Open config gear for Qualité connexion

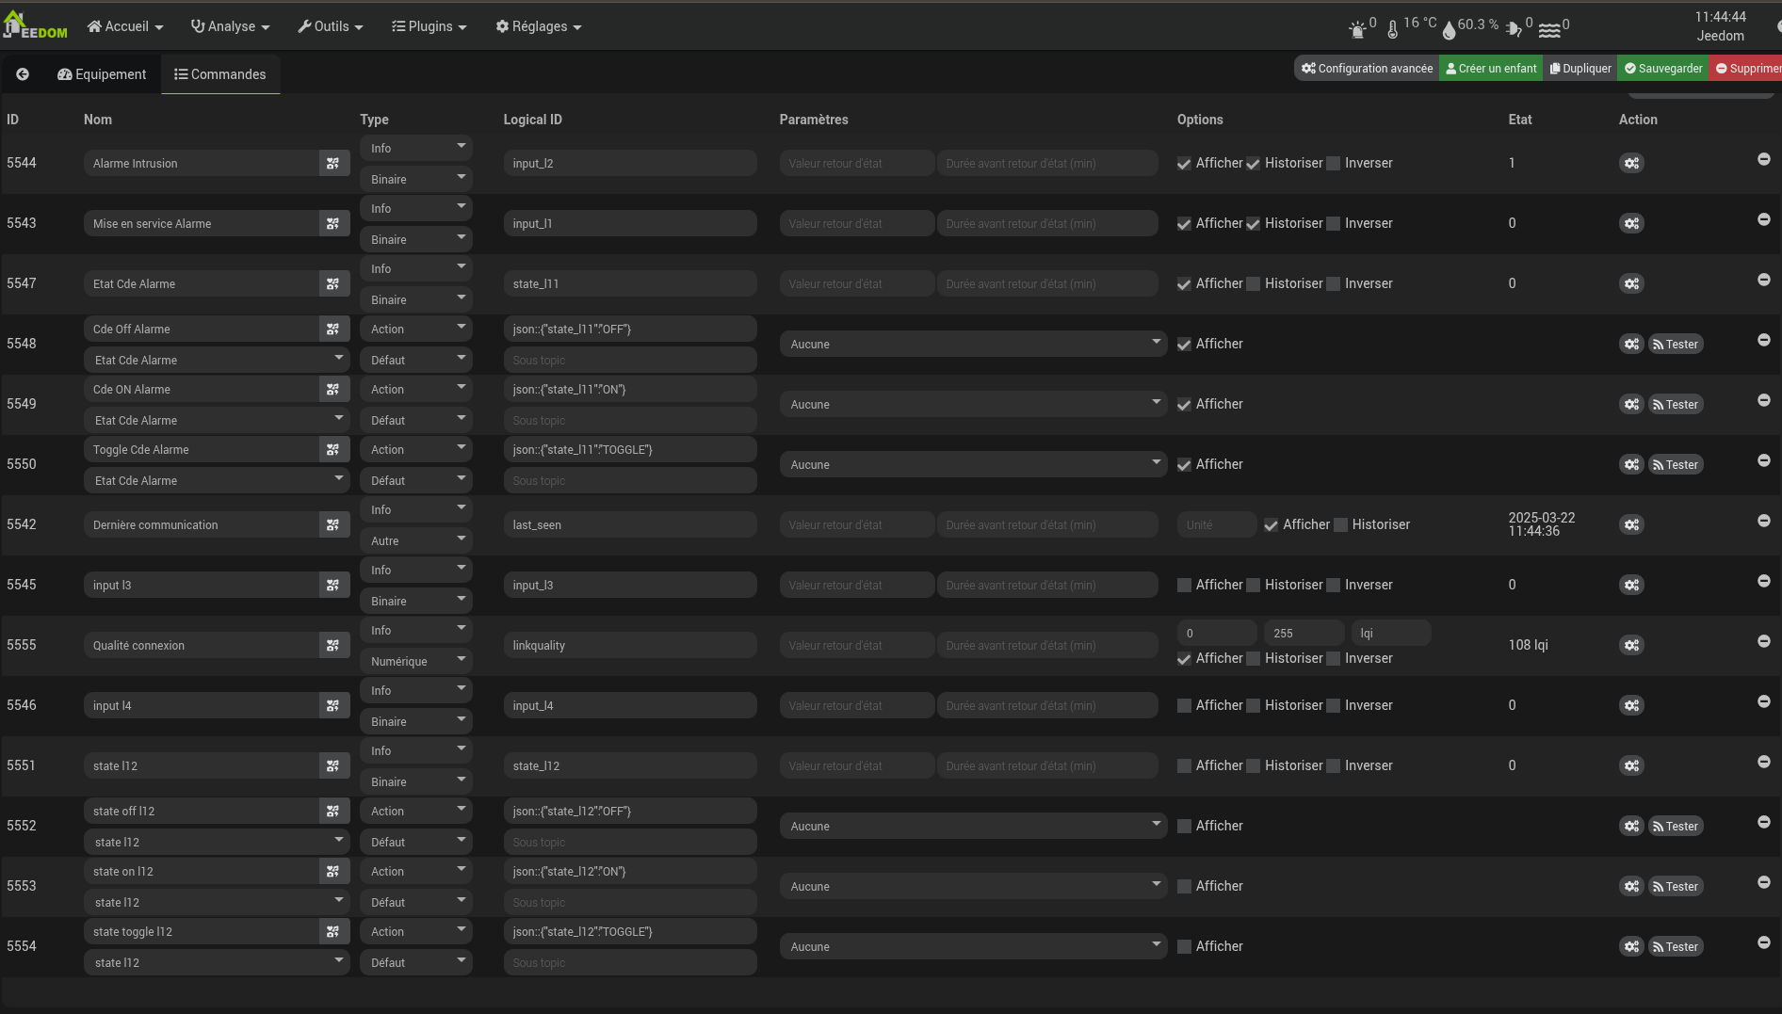click(x=1631, y=645)
